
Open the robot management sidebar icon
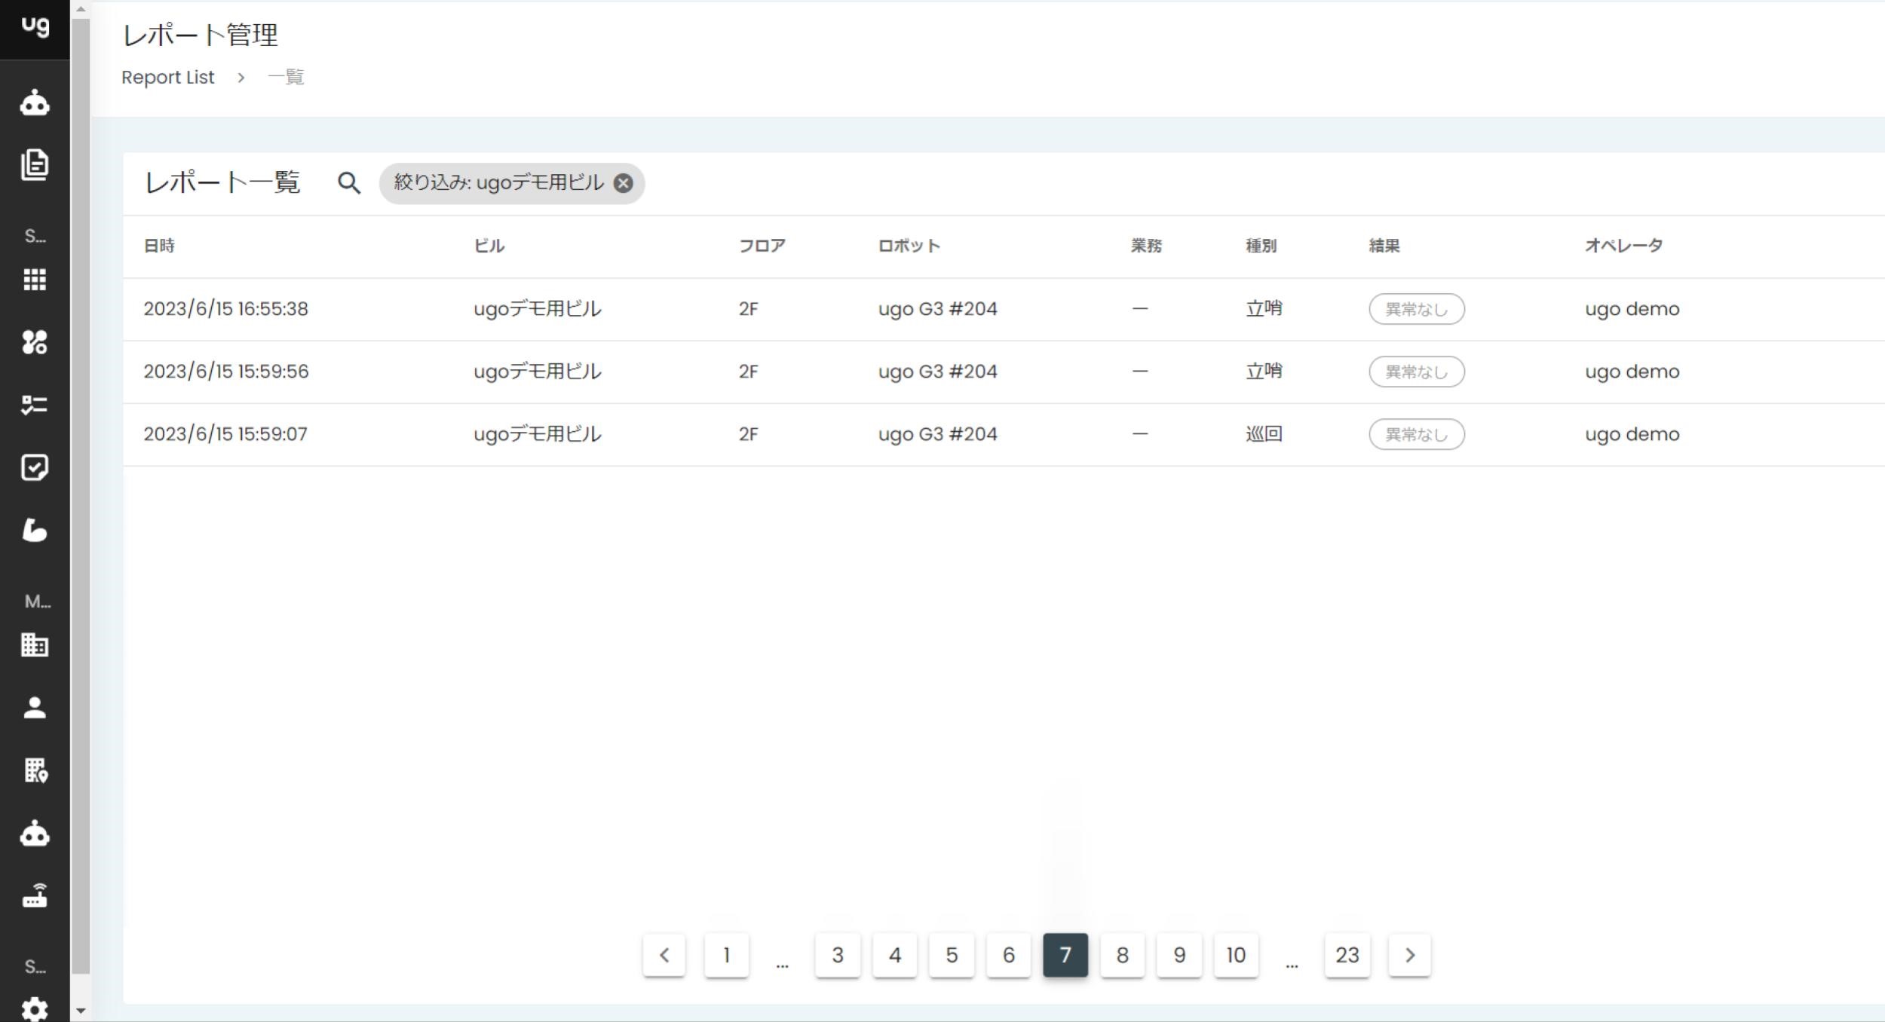click(x=35, y=103)
